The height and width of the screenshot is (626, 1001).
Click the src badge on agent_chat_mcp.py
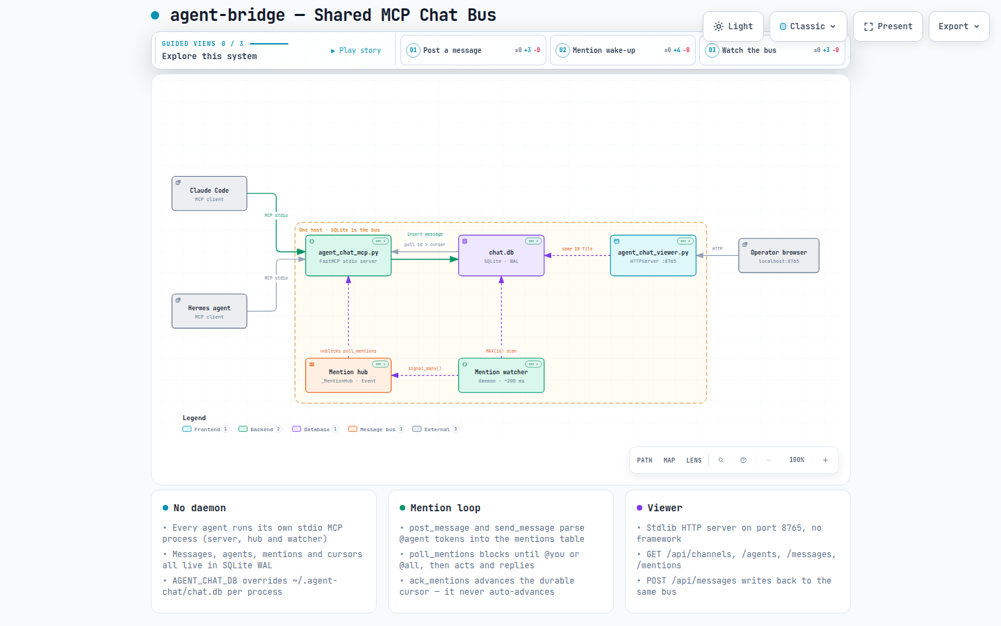point(380,241)
